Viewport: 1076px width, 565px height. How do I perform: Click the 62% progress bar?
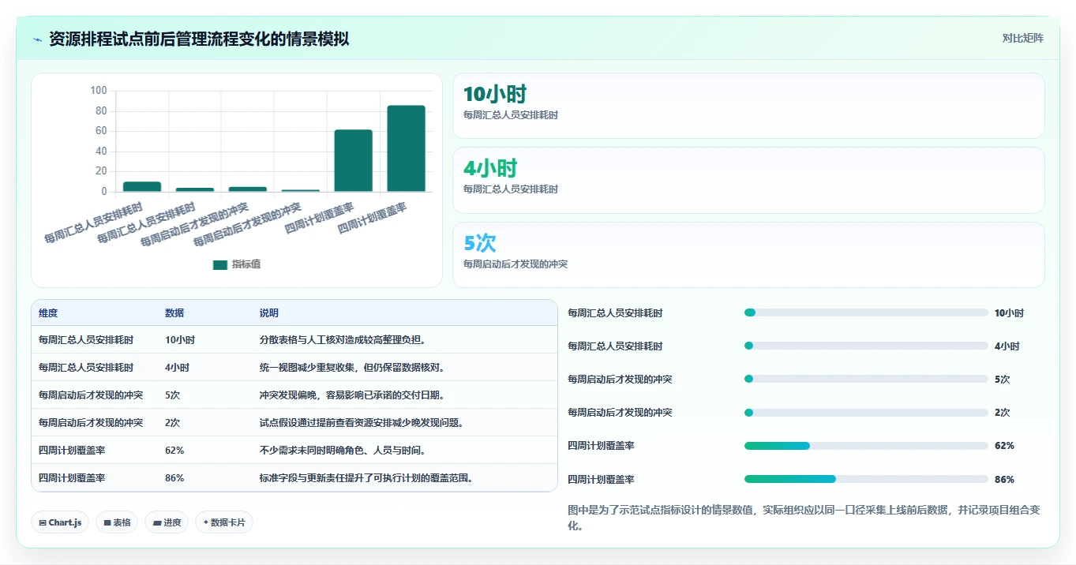[x=866, y=446]
